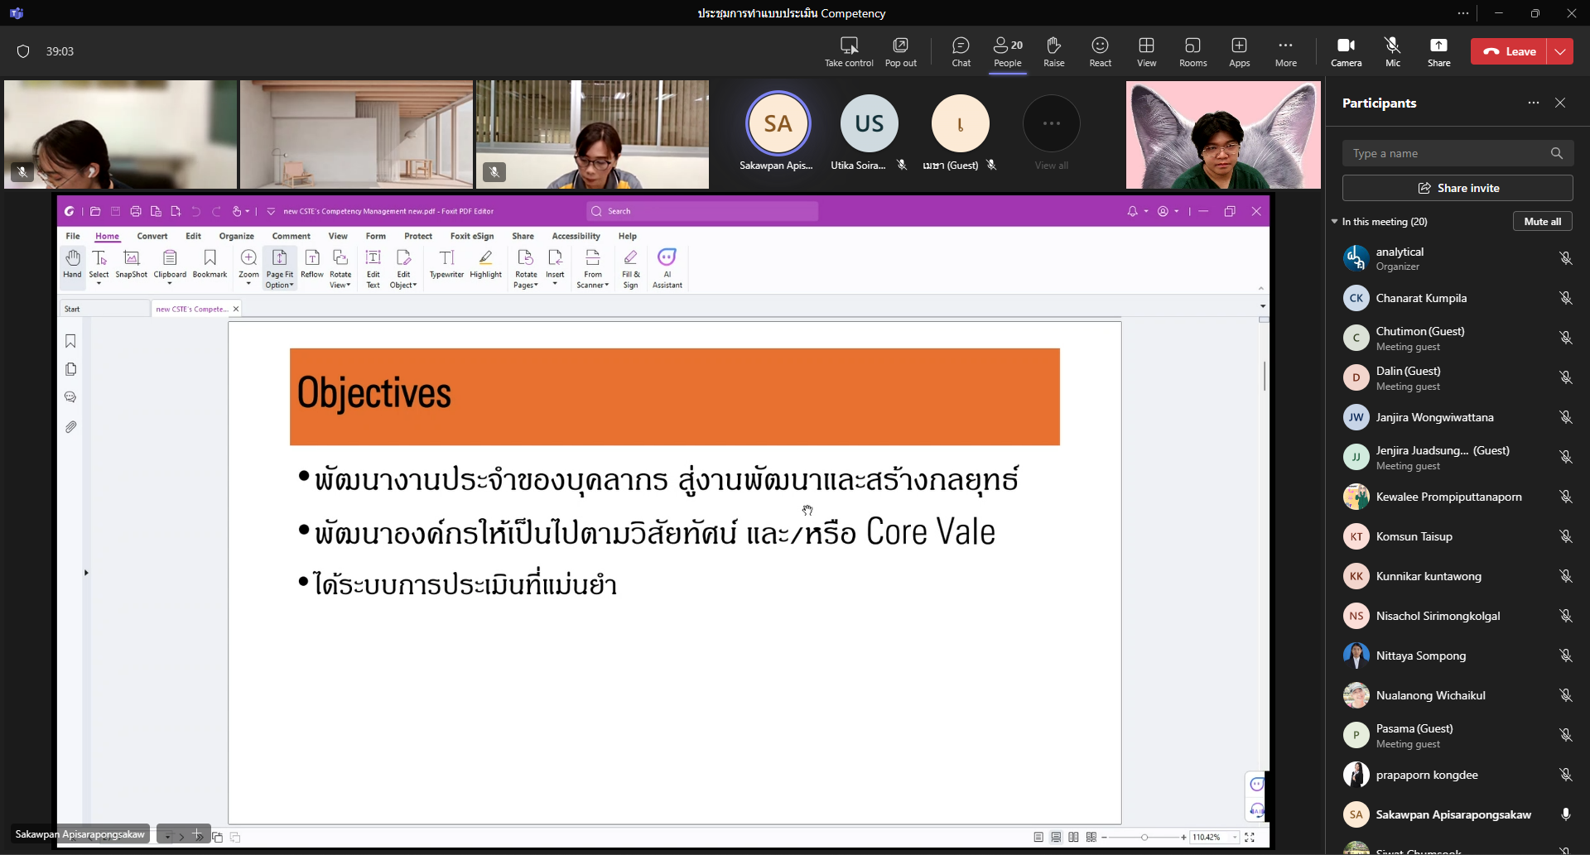Viewport: 1590px width, 855px height.
Task: Click the Share invite button
Action: click(x=1457, y=188)
